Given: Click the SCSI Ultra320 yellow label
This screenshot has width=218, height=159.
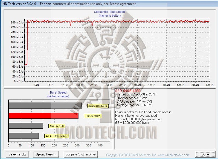Looking at the screenshot, I should coord(98,106).
